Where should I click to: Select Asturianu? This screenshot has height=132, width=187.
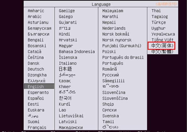38,23
